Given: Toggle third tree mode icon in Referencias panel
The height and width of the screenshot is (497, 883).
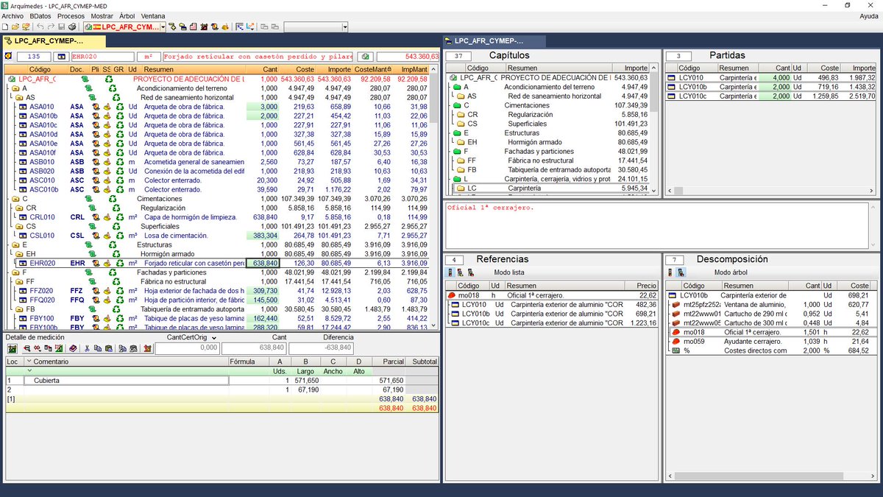Looking at the screenshot, I should tap(469, 272).
